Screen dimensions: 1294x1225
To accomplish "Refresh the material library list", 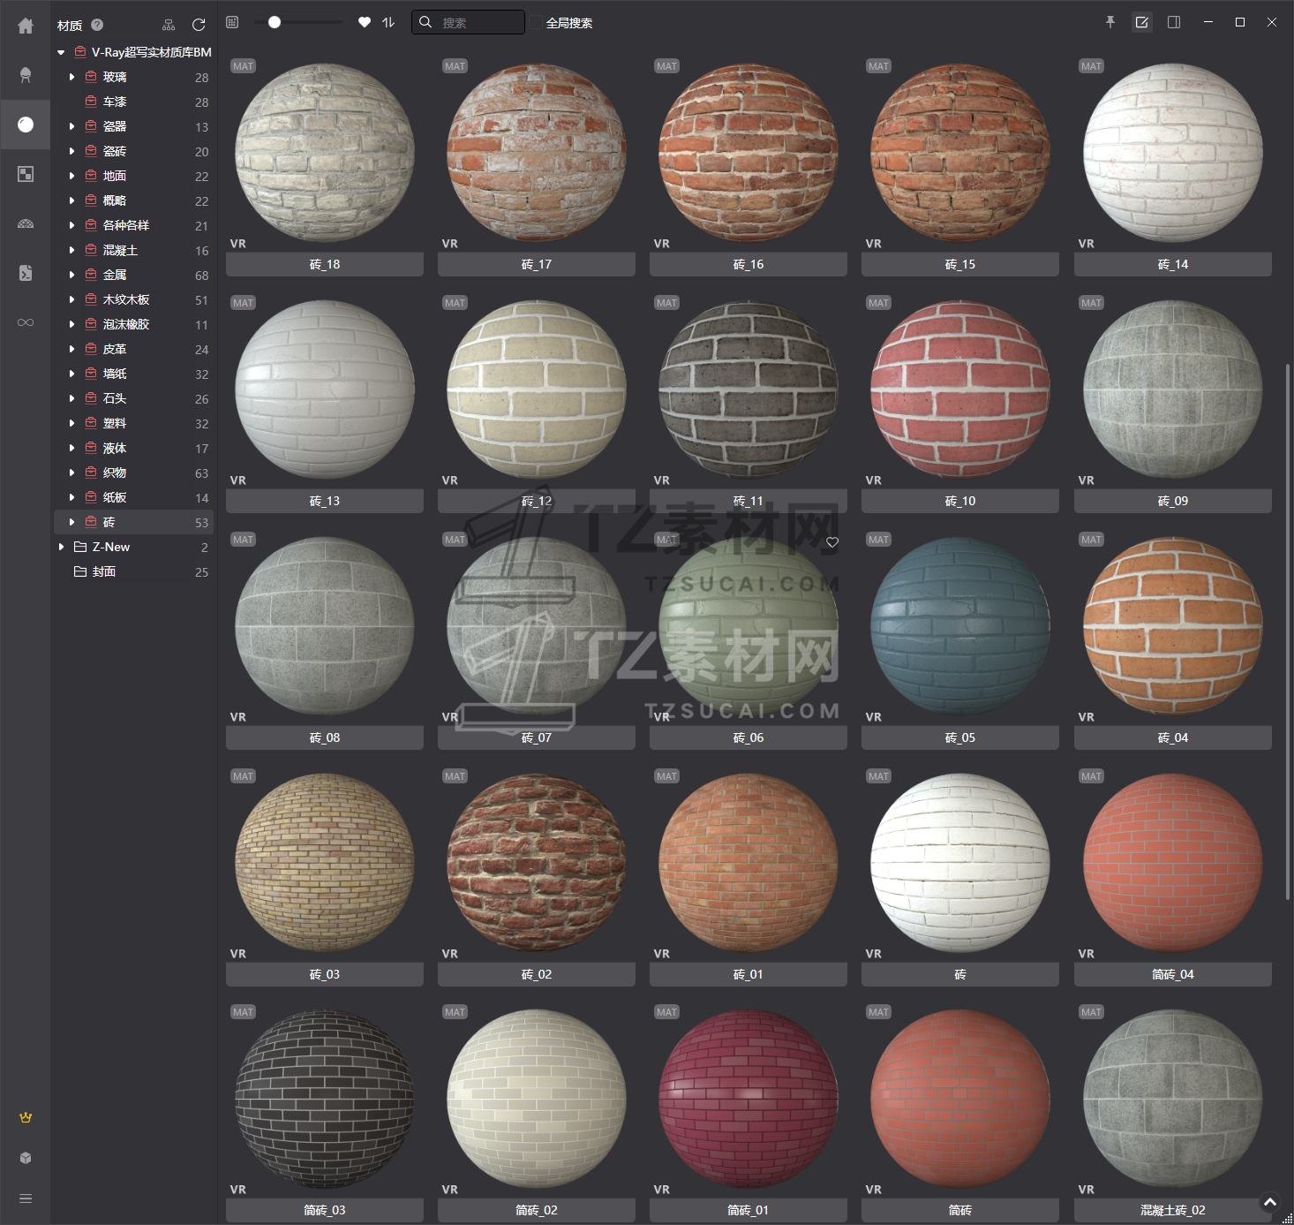I will point(199,25).
